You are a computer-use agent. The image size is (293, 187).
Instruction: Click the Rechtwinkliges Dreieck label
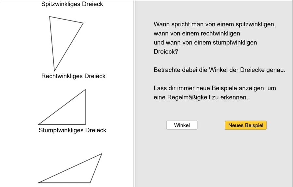(x=73, y=76)
